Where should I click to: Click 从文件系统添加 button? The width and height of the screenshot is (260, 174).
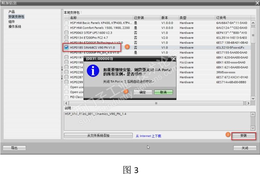point(98,136)
